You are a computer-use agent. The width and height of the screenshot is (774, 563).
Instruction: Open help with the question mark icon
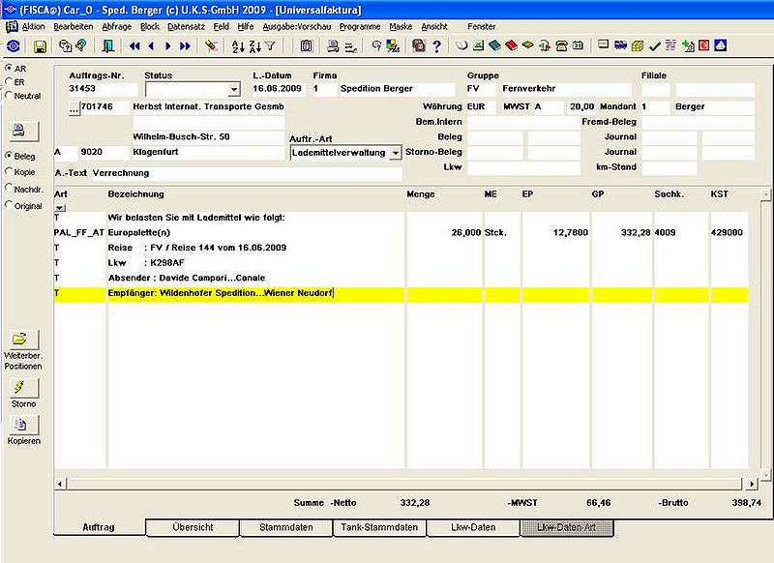tap(436, 46)
